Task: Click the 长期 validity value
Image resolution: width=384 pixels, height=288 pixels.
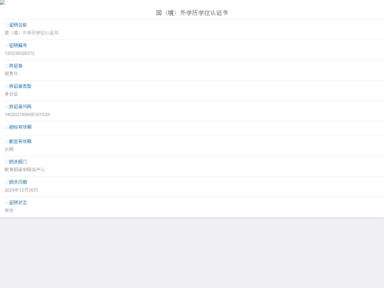Action: 9,149
